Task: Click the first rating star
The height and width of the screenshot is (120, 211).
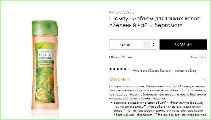Action: (111, 69)
